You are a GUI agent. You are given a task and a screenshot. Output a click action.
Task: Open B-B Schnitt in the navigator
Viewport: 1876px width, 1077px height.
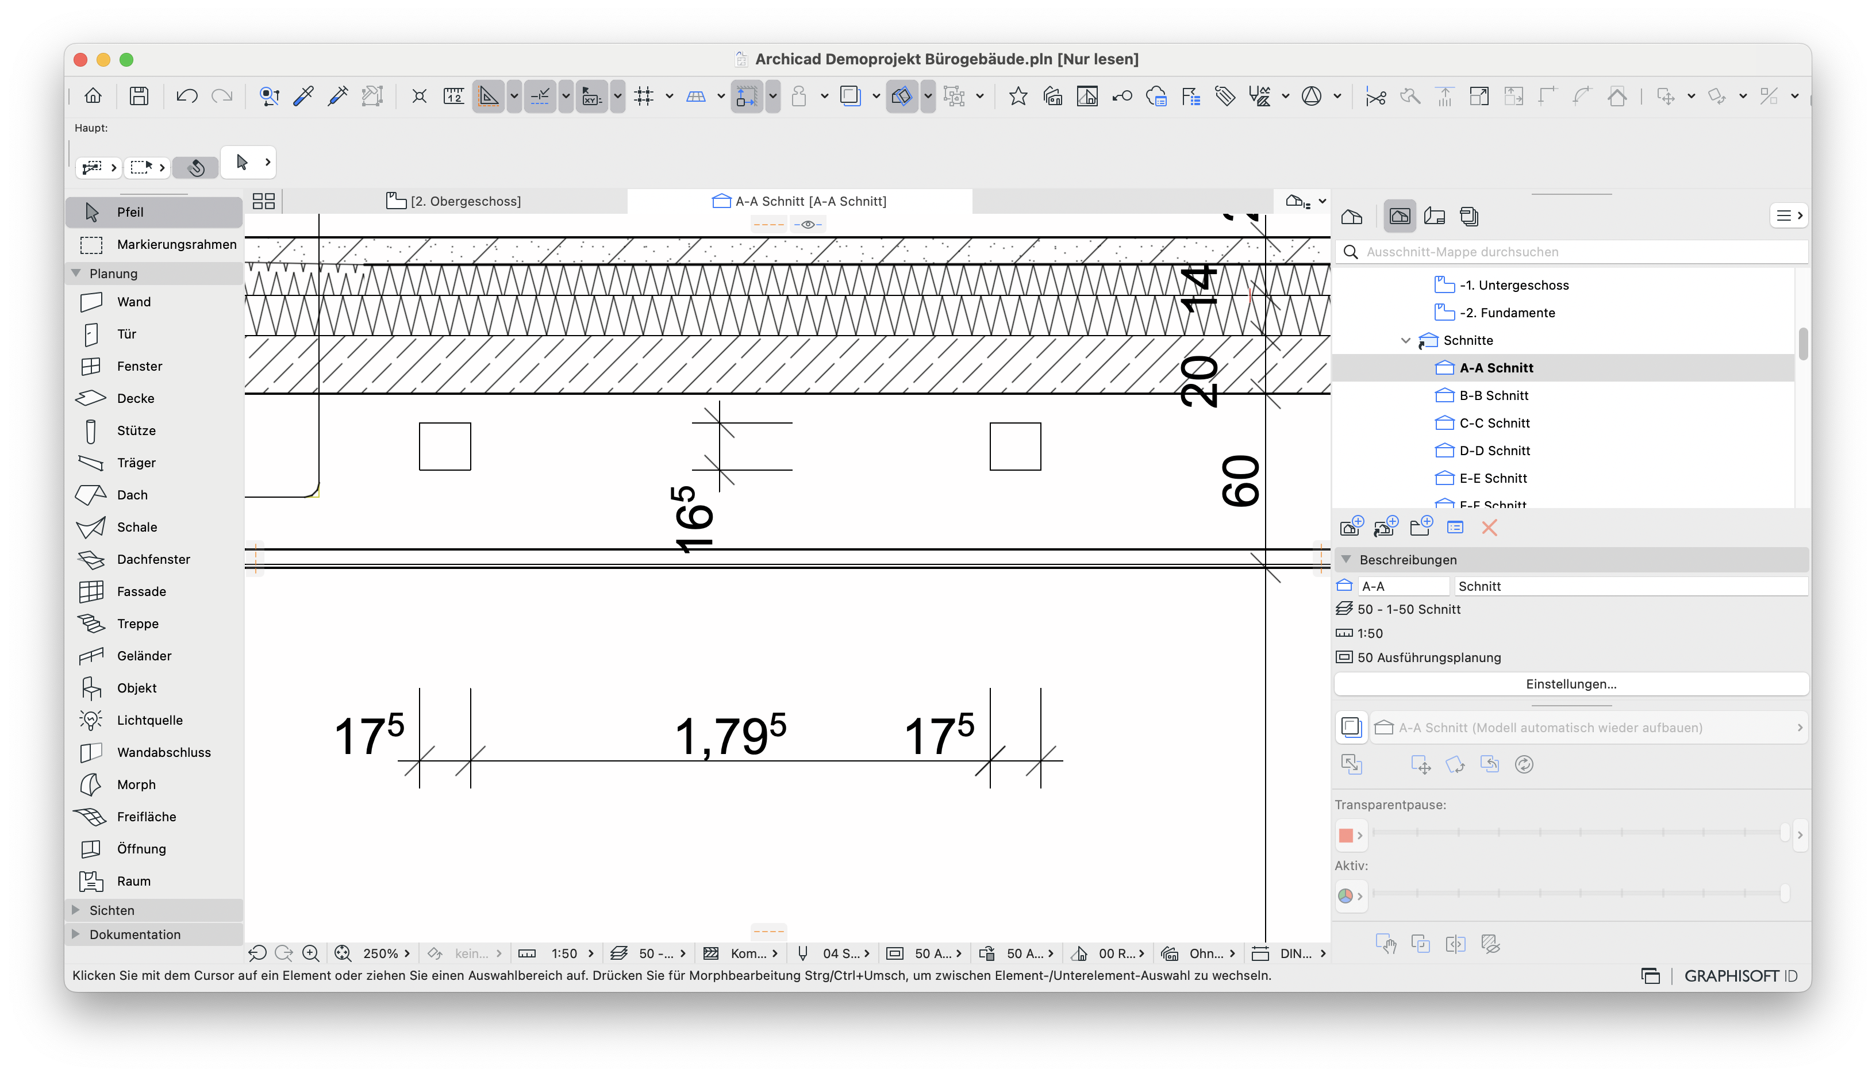coord(1493,396)
